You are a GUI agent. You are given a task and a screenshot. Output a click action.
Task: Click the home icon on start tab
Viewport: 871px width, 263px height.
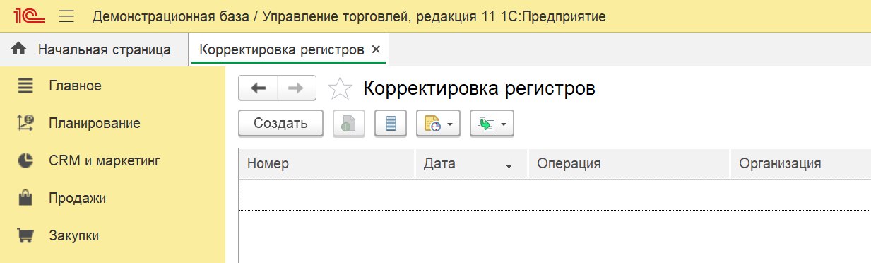[19, 49]
